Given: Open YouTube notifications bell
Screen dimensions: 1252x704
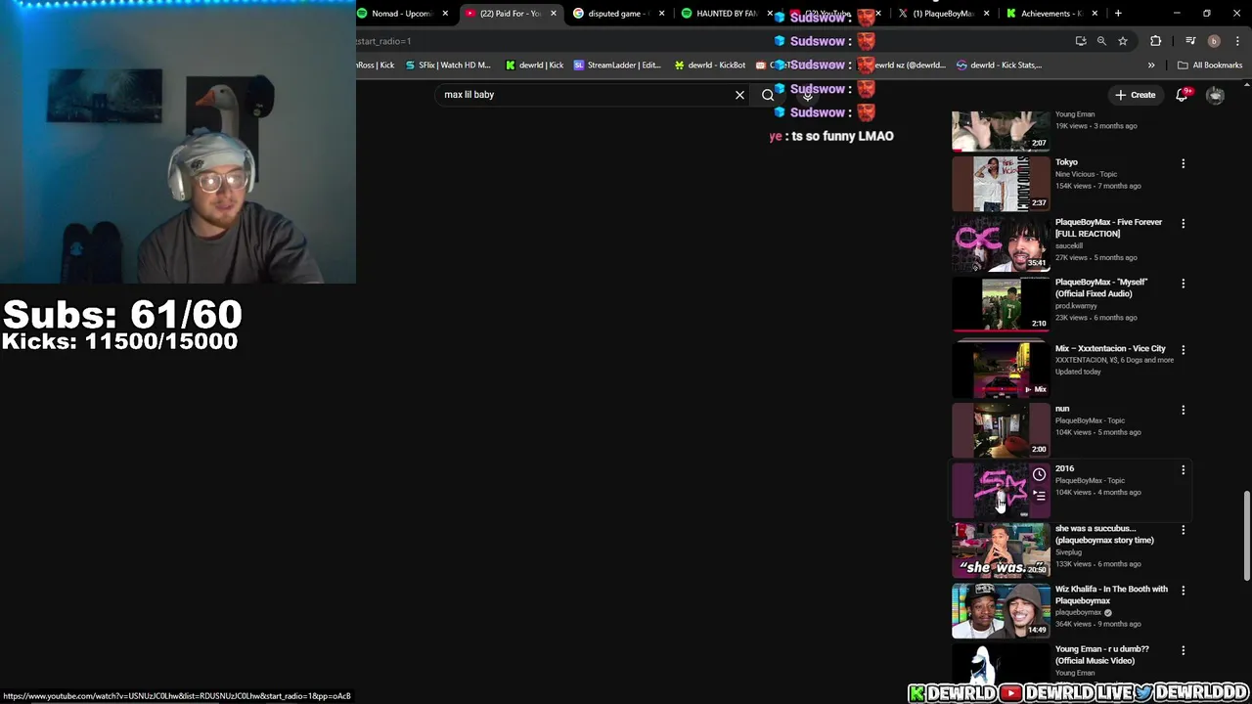Looking at the screenshot, I should [1182, 95].
